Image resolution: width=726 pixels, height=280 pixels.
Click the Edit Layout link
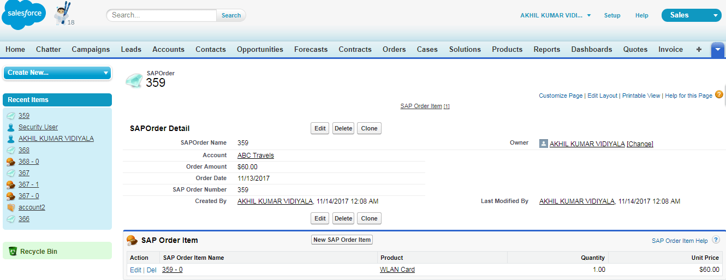coord(603,96)
